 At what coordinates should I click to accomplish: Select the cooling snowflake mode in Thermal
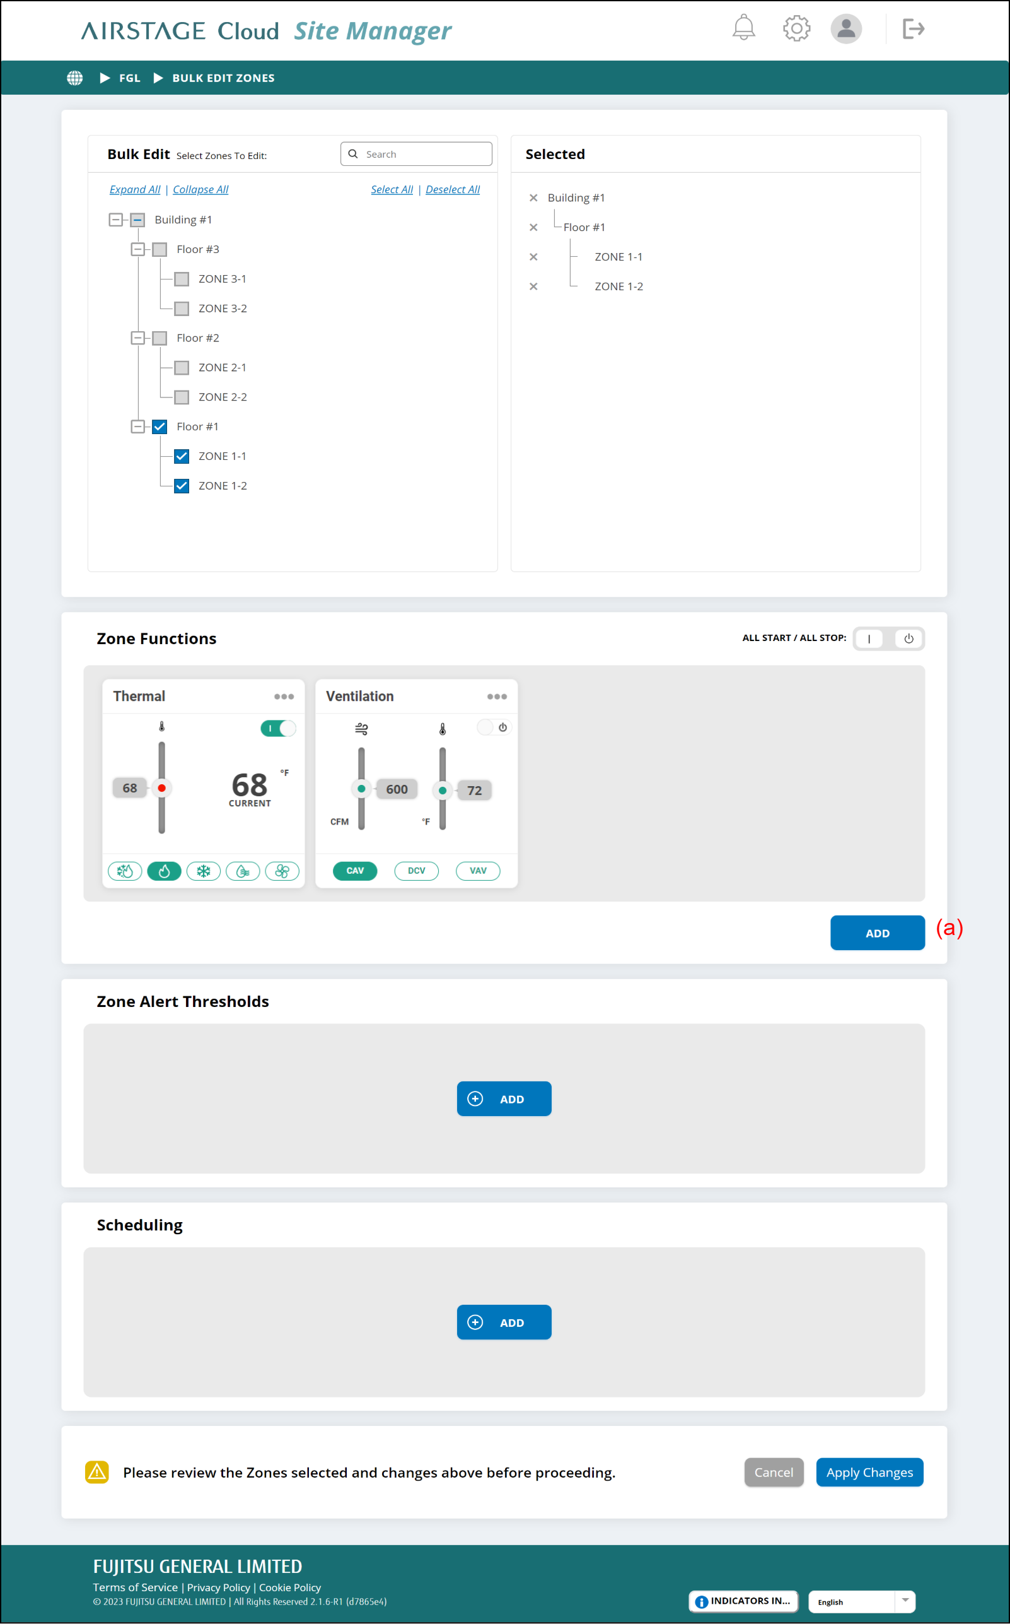tap(203, 871)
